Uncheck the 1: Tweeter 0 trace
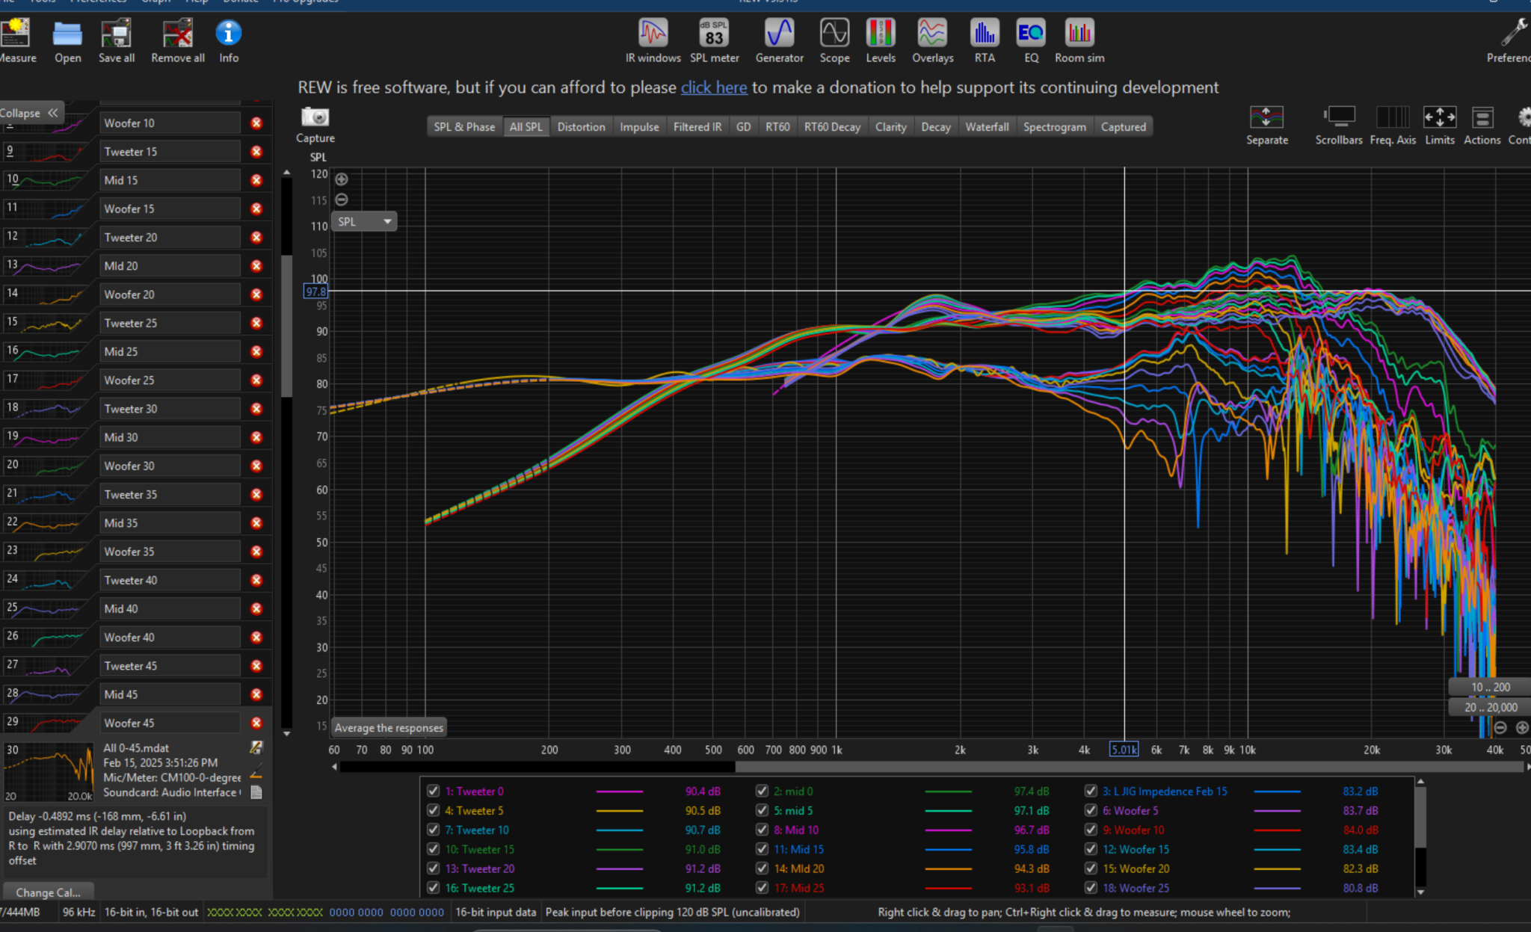 [433, 791]
